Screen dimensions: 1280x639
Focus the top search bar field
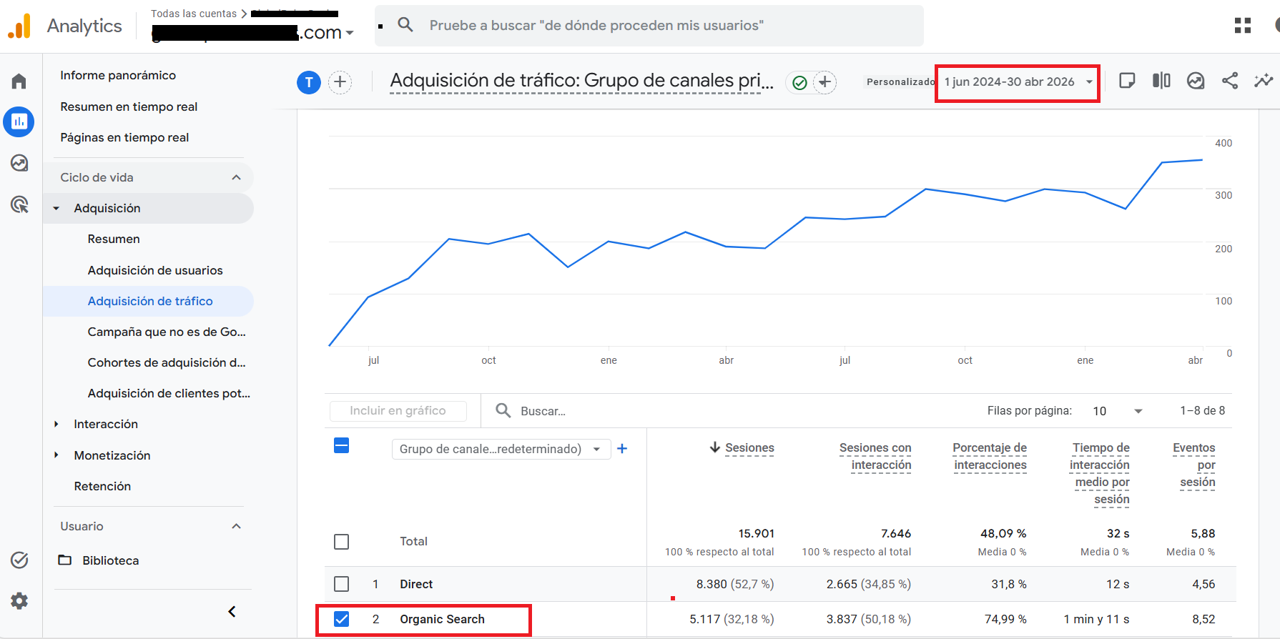pyautogui.click(x=649, y=26)
